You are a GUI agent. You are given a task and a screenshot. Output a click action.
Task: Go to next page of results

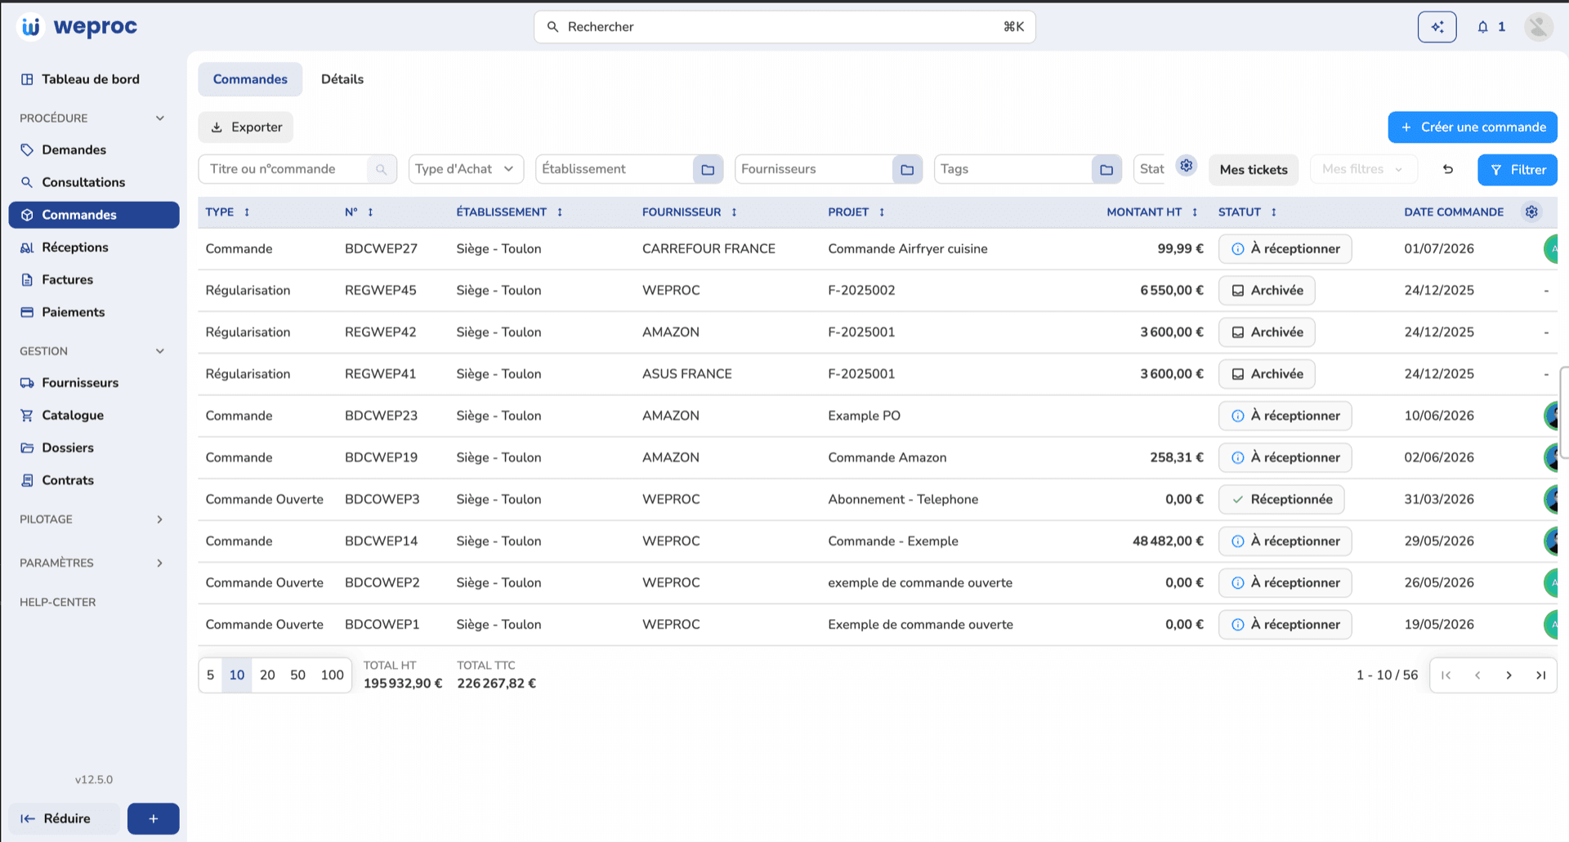(x=1509, y=675)
